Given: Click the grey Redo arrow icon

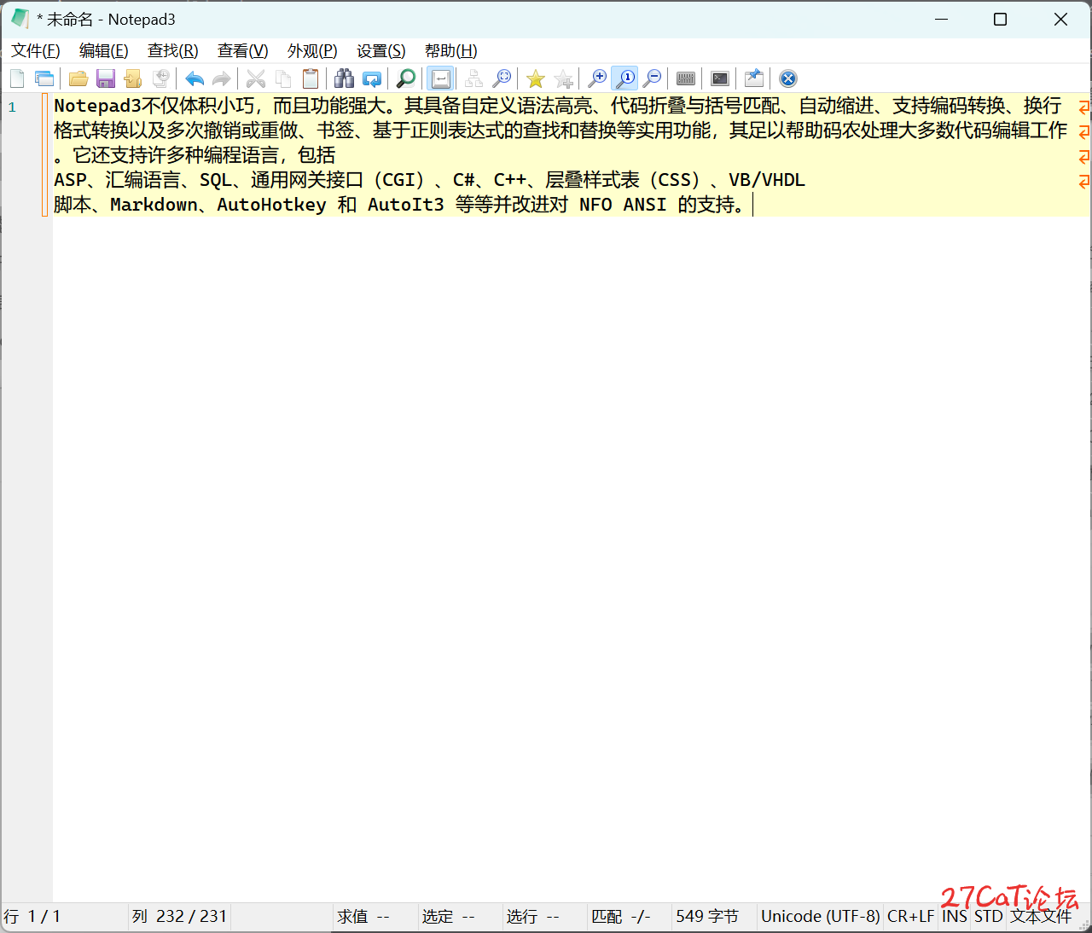Looking at the screenshot, I should (222, 79).
